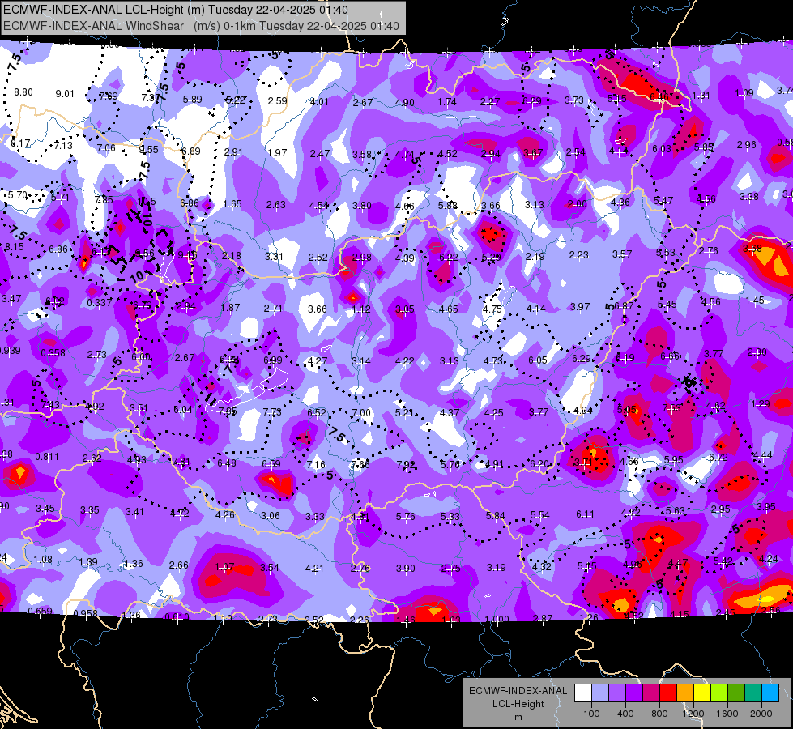Click the medium violet legend swatch

[x=617, y=693]
